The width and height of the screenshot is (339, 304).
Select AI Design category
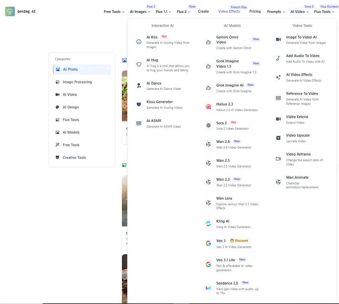82,107
